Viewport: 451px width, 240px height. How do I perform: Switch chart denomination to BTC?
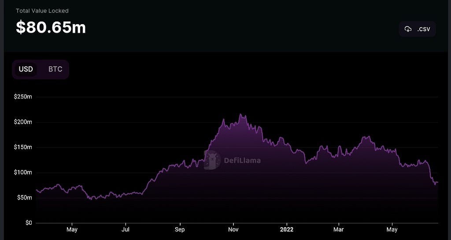(55, 69)
